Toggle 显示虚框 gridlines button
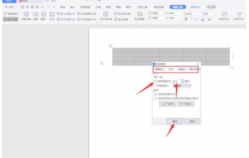This screenshot has height=158, width=249. [x=11, y=19]
